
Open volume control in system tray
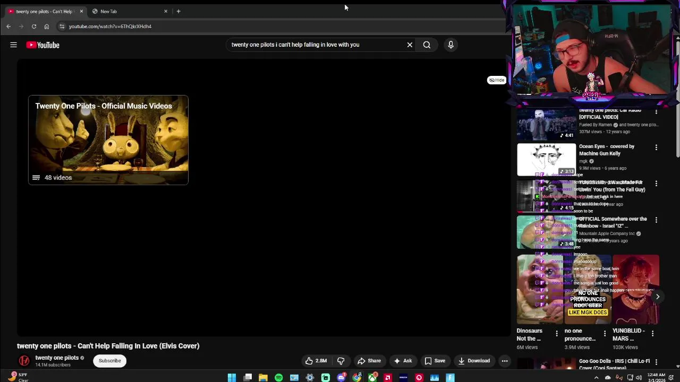[x=639, y=378]
